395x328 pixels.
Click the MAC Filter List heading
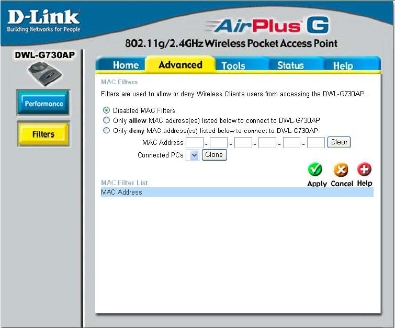(124, 183)
